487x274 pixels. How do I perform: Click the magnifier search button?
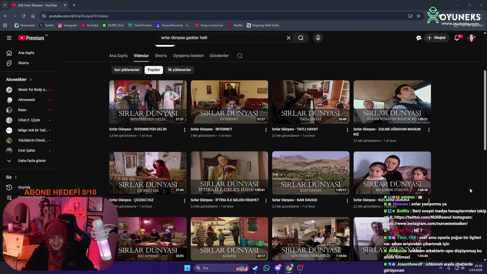pos(301,38)
